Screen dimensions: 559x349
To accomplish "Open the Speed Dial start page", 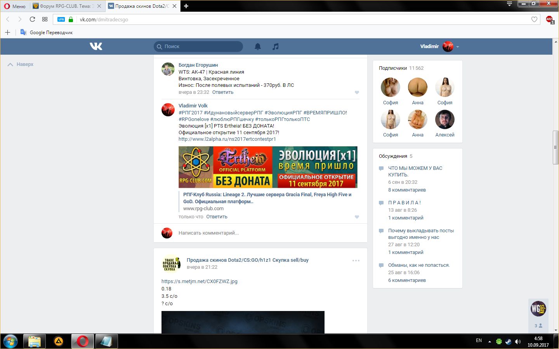I will click(x=45, y=19).
